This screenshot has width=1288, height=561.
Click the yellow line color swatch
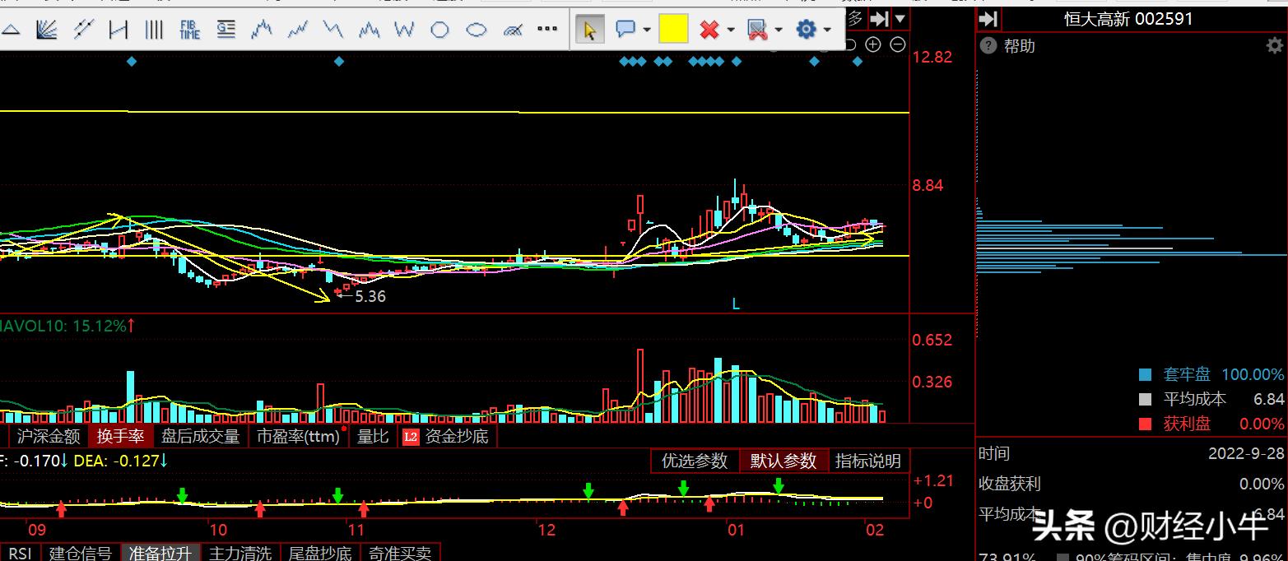pyautogui.click(x=673, y=30)
